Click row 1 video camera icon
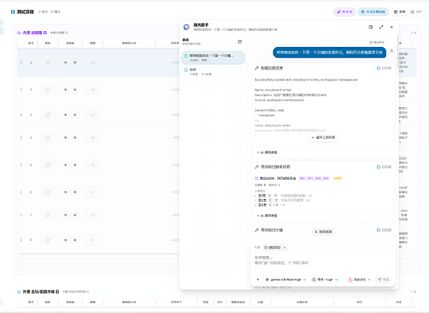Viewport: 429px width, 313px height. [92, 63]
